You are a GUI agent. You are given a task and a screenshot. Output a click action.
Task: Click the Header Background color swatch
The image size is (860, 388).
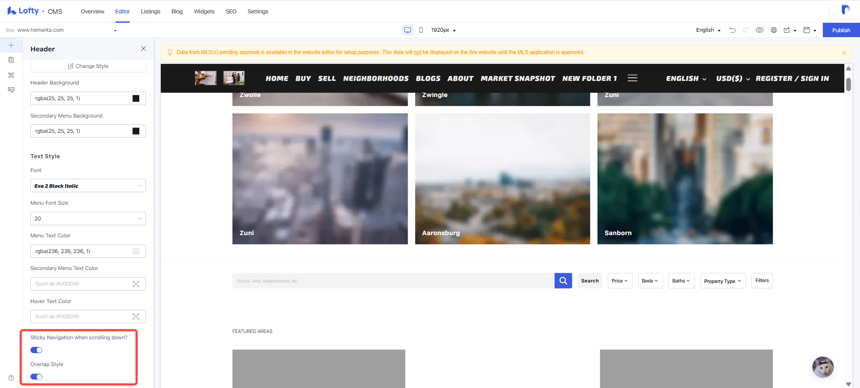[136, 98]
